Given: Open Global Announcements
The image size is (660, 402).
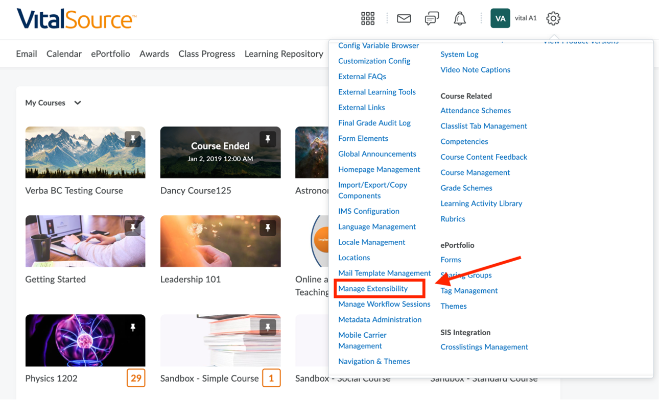Looking at the screenshot, I should 377,154.
